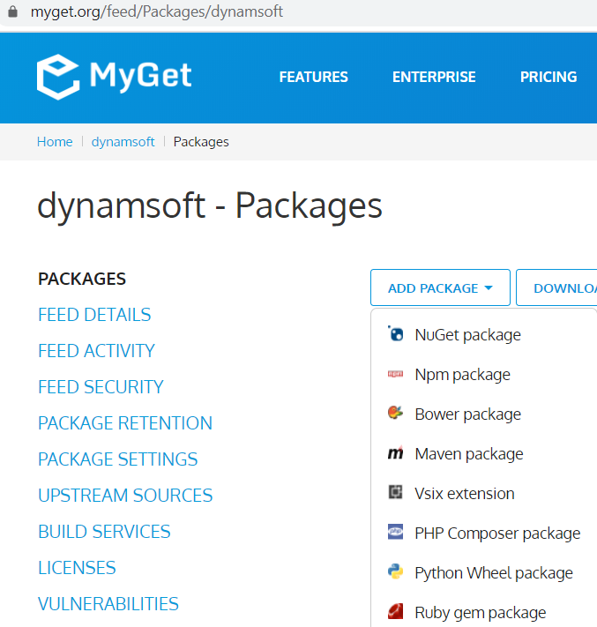Viewport: 597px width, 627px height.
Task: Open the Feed Details section
Action: [x=94, y=315]
